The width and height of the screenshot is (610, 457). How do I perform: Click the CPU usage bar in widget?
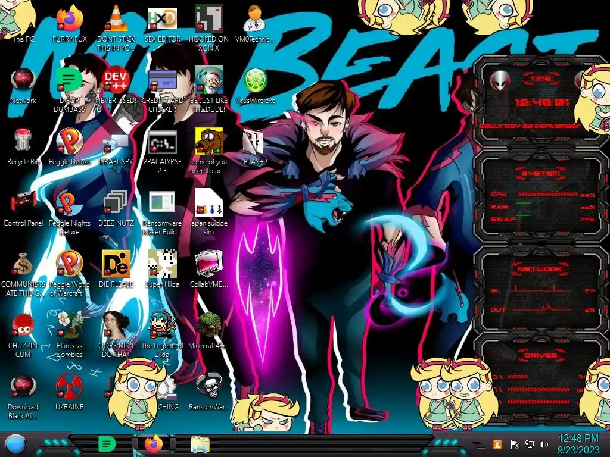coord(548,195)
